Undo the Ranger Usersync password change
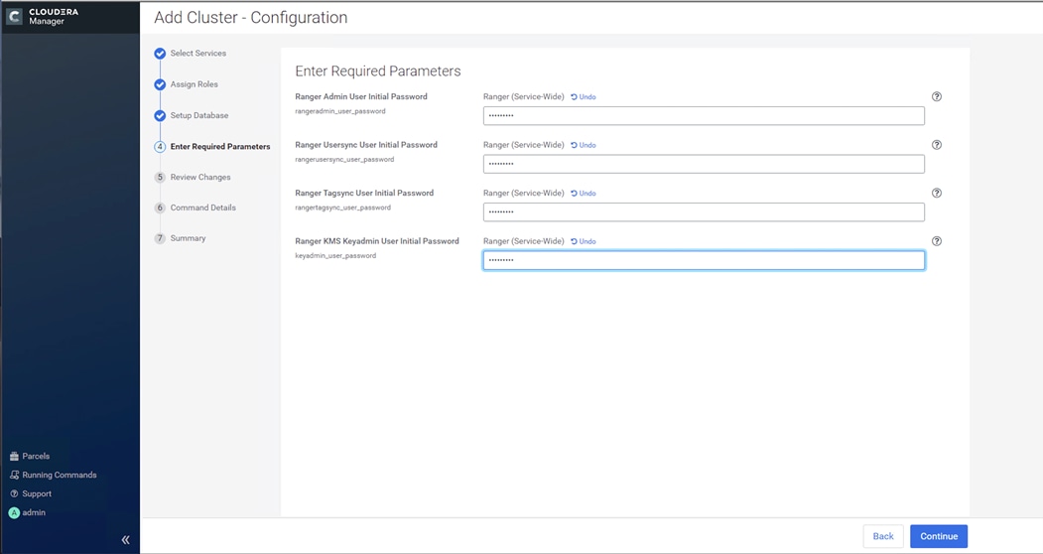This screenshot has height=554, width=1043. [584, 145]
